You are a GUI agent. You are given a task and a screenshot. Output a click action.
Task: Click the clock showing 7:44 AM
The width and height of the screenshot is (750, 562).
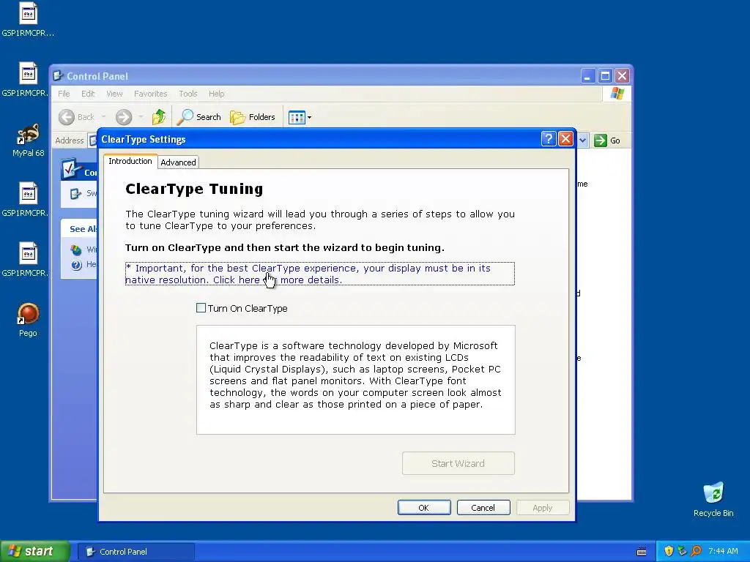pos(723,552)
